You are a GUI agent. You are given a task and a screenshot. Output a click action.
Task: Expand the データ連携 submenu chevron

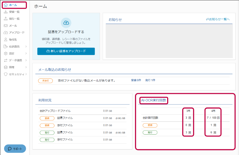click(26, 60)
